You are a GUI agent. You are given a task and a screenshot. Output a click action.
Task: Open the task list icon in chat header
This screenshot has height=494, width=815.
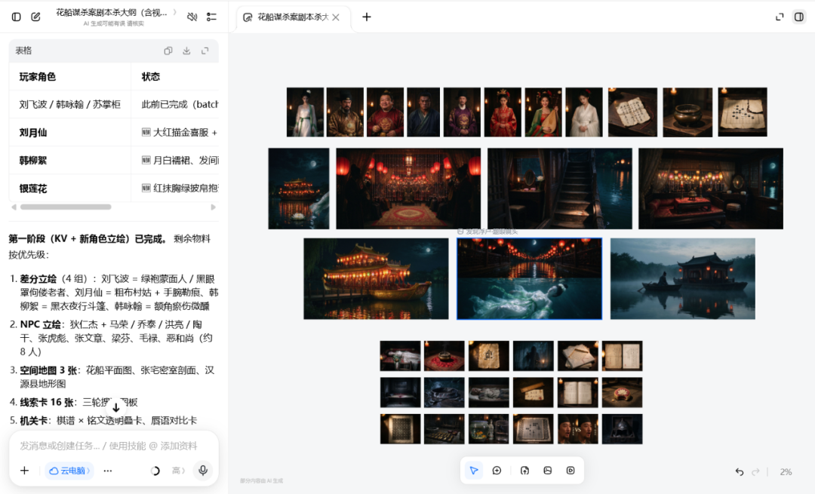point(211,17)
